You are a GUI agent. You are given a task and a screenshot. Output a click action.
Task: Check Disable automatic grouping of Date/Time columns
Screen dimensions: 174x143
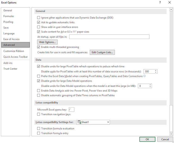tap(38, 95)
